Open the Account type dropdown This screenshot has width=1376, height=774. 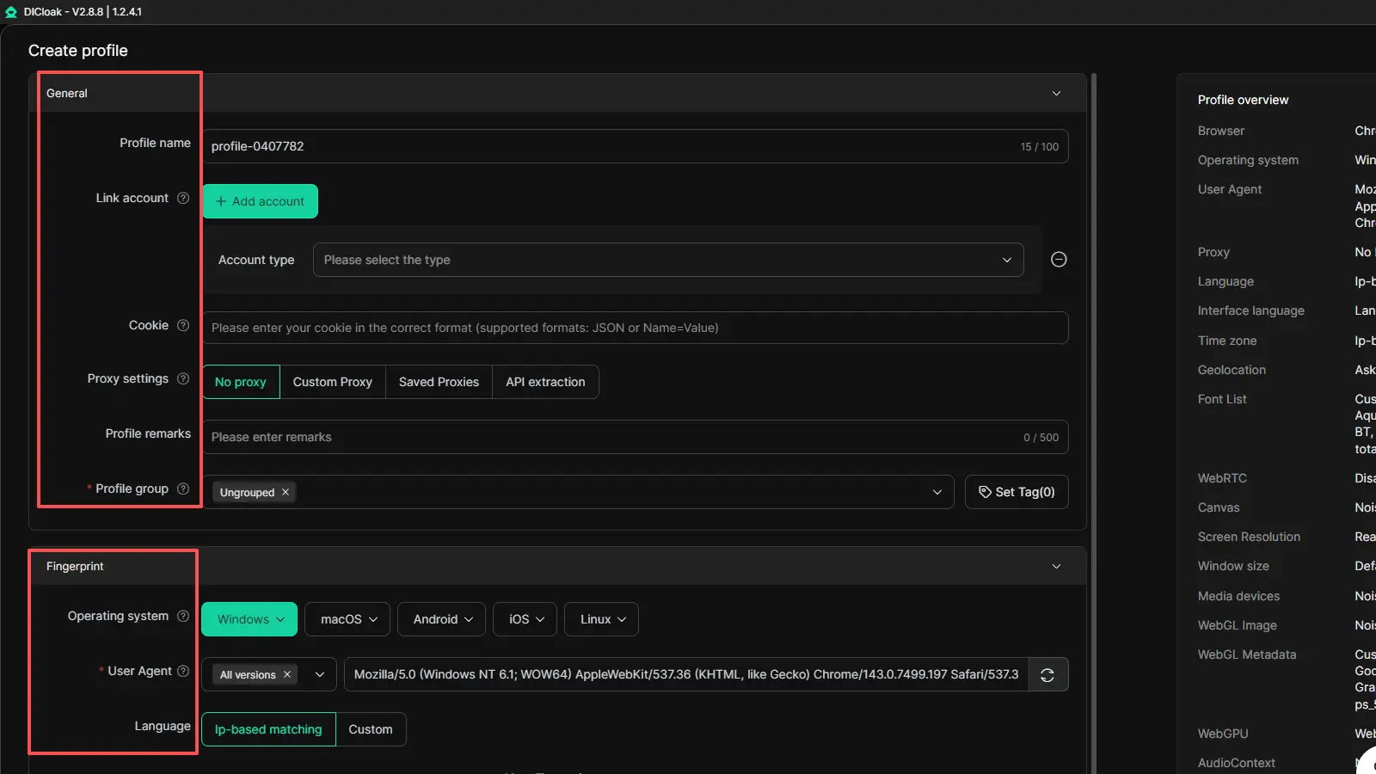667,260
